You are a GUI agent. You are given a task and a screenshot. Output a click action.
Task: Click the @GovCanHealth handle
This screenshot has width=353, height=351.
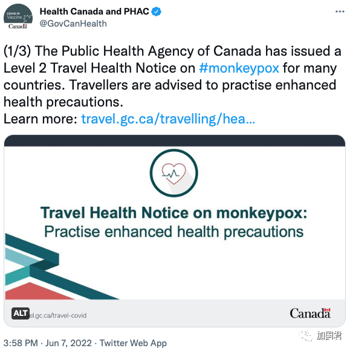tap(73, 24)
